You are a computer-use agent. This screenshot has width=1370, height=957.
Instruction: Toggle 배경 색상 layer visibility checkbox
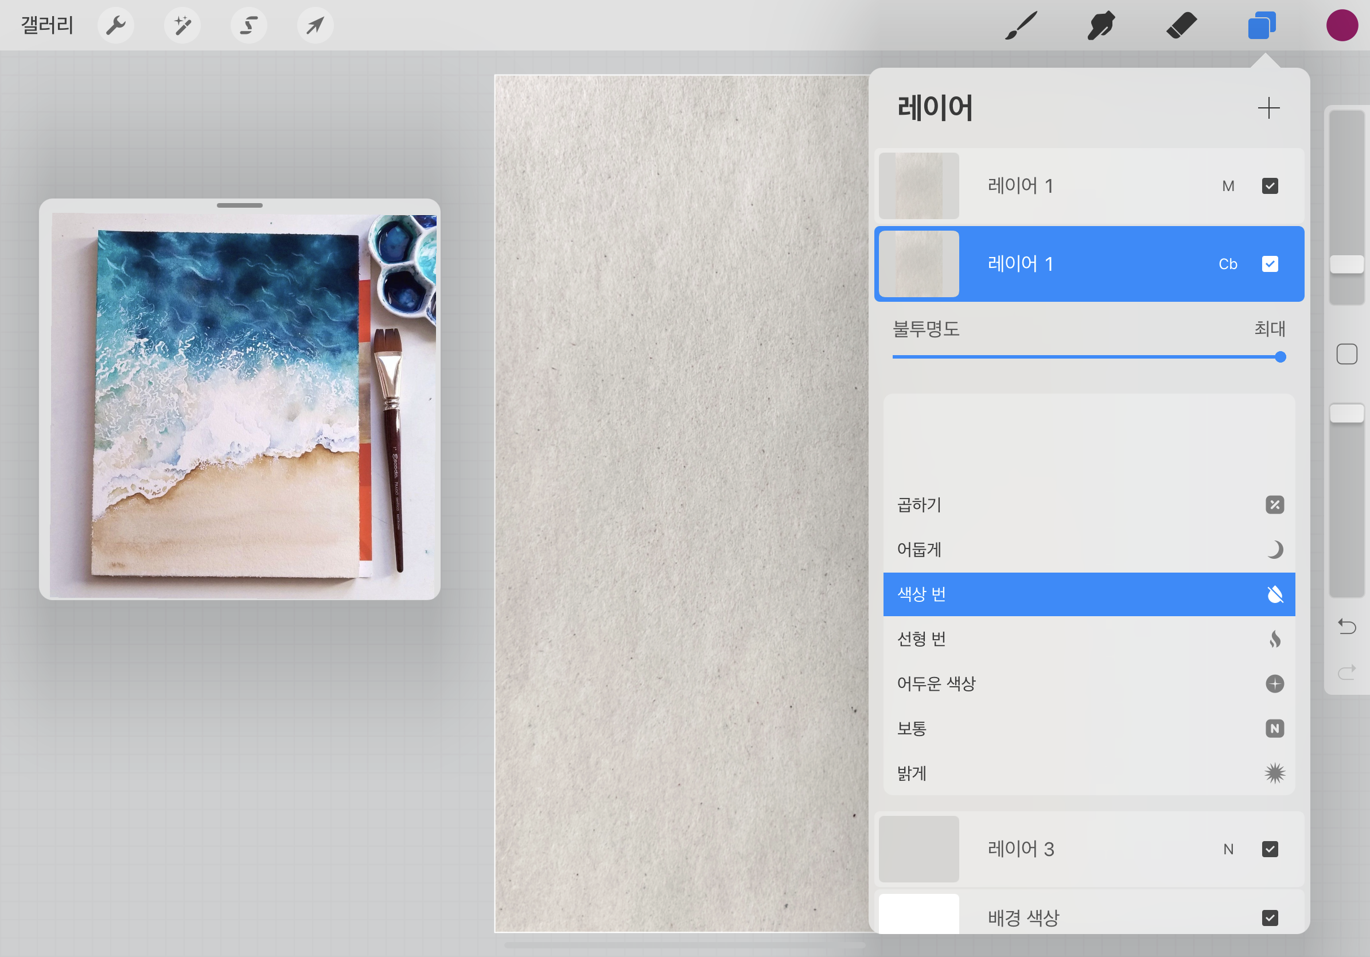point(1270,917)
